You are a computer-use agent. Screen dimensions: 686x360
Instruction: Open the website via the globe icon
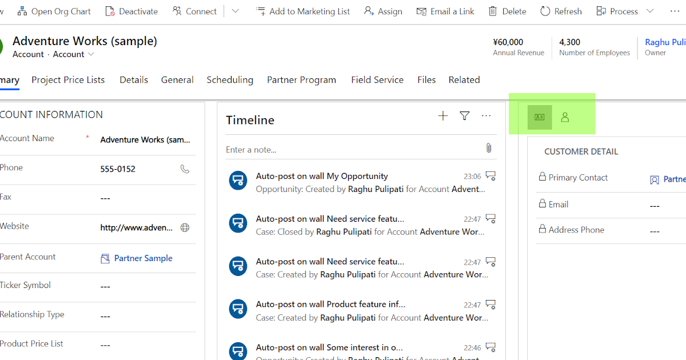point(184,227)
